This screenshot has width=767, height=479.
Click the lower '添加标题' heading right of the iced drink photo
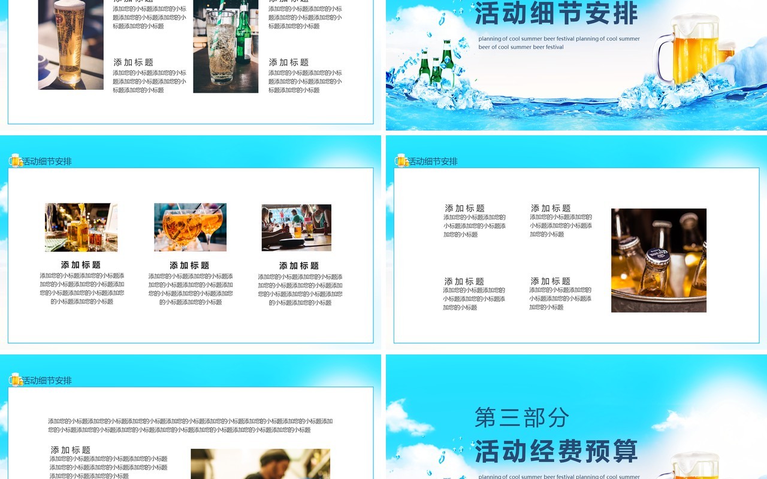pyautogui.click(x=289, y=62)
